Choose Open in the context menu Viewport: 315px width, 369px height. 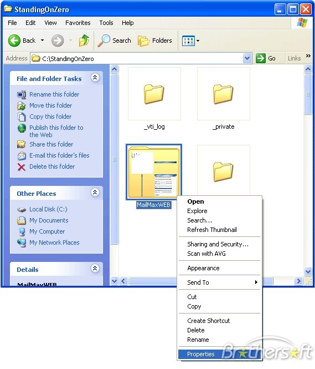pyautogui.click(x=219, y=201)
